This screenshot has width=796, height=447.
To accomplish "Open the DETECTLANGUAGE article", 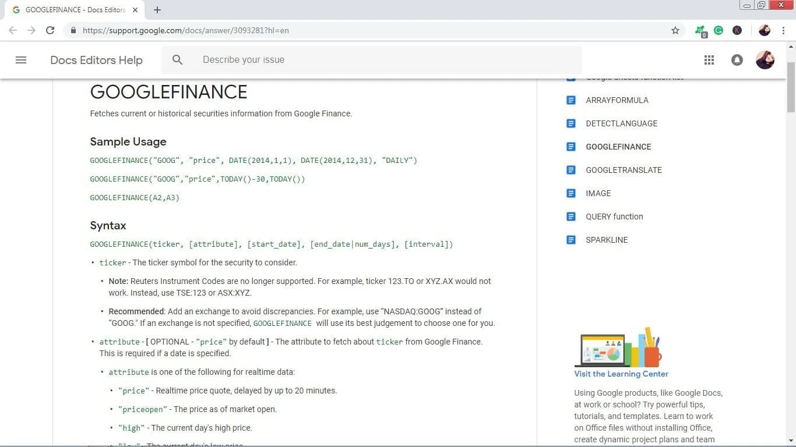I will click(622, 123).
